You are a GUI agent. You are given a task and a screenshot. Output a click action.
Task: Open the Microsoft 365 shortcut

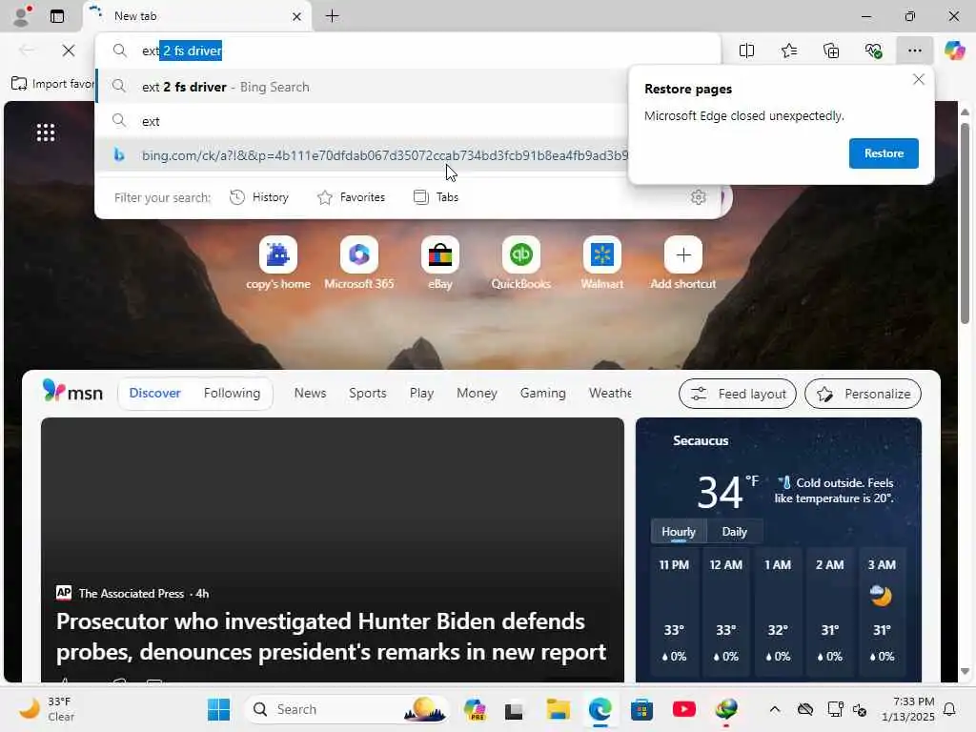tap(359, 263)
